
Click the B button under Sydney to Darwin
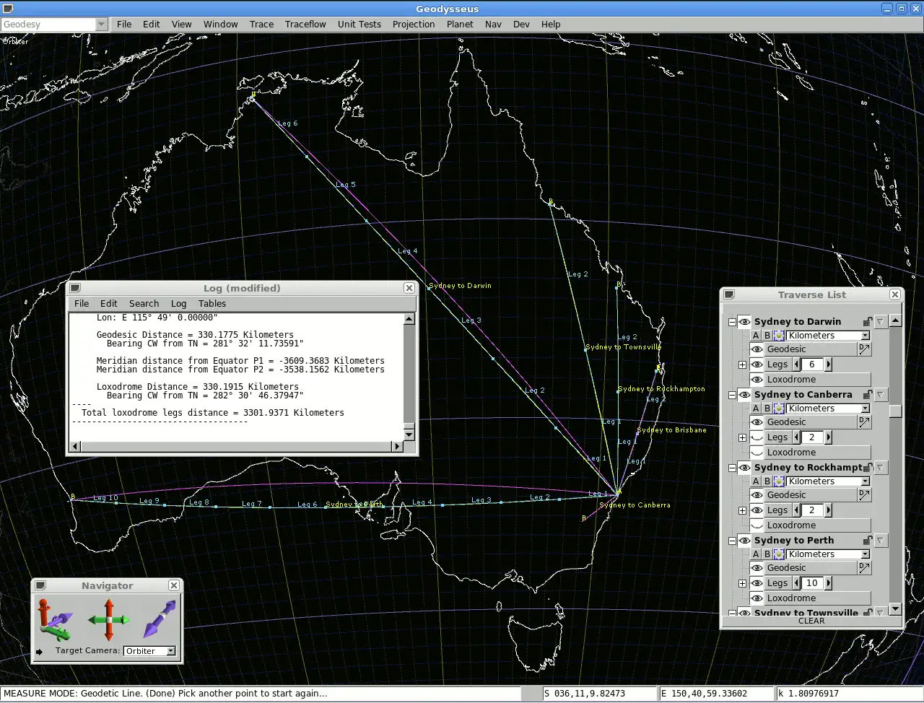[x=767, y=336]
